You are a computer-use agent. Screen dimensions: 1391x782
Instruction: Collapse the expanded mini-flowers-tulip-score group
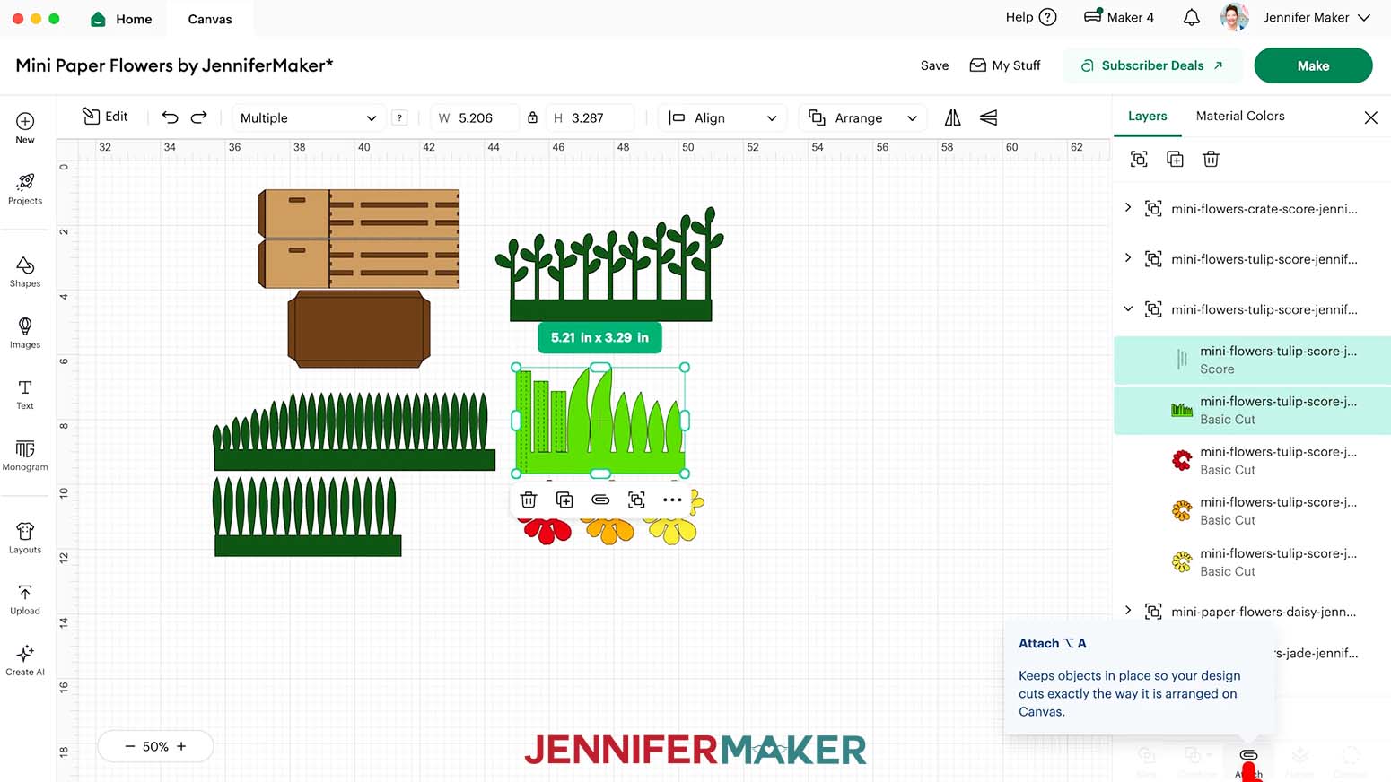(x=1128, y=308)
